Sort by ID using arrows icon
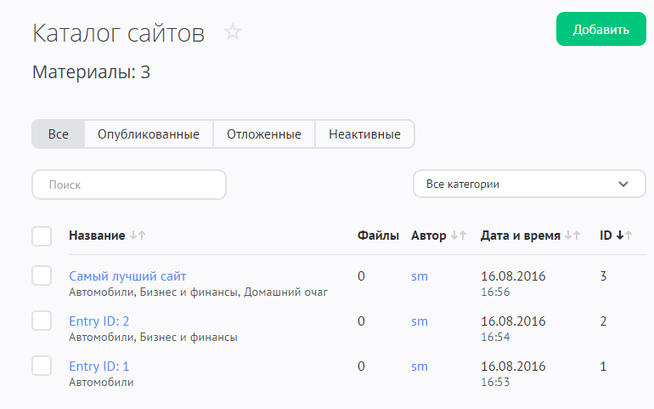 pyautogui.click(x=624, y=236)
